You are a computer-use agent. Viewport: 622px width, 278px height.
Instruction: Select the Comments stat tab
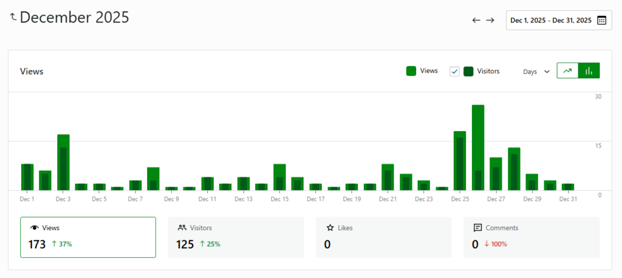531,237
